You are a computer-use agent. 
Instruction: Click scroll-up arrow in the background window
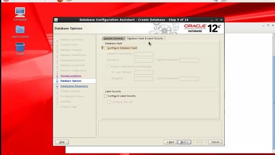pos(274,35)
